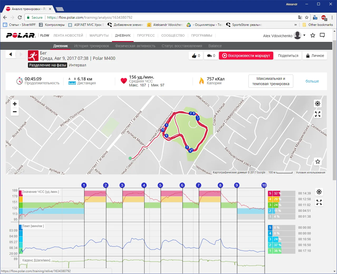Switch to История тренировок tab
Image resolution: width=337 pixels, height=274 pixels.
[x=91, y=46]
